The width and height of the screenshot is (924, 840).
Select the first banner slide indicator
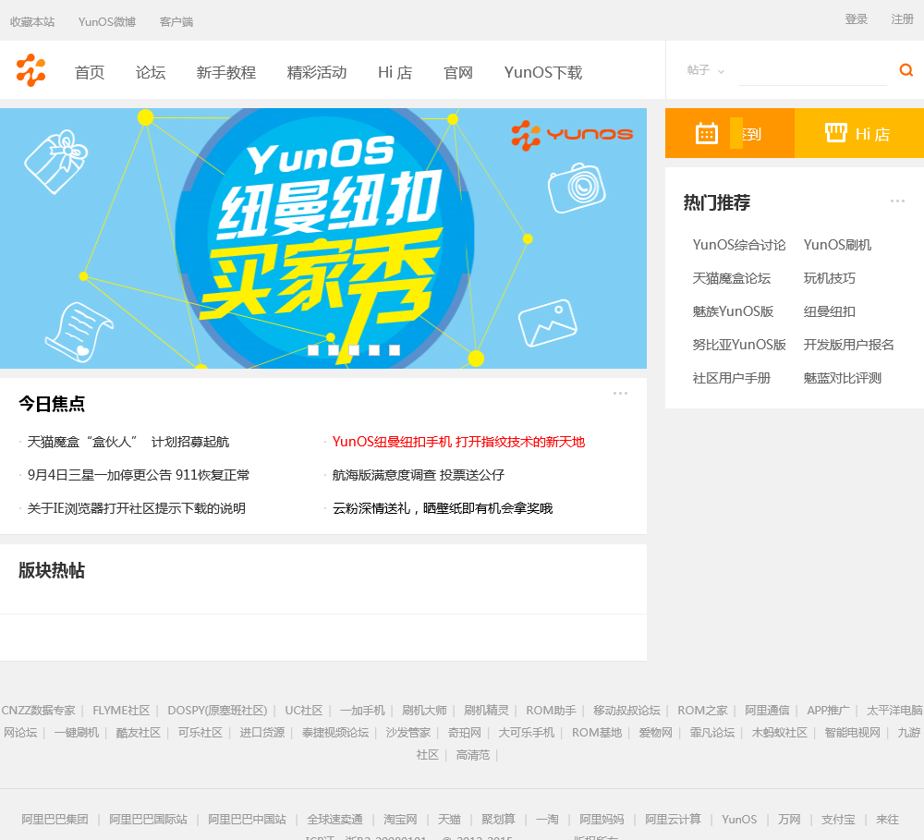(x=313, y=350)
